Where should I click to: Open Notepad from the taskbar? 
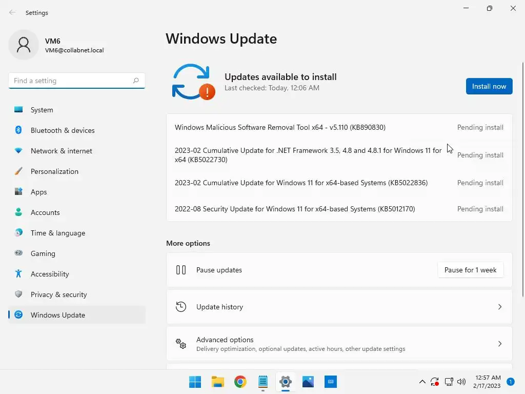pos(263,382)
